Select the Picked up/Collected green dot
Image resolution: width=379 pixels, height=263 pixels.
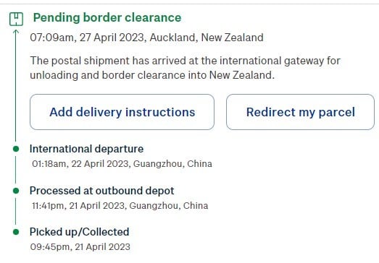click(x=16, y=232)
